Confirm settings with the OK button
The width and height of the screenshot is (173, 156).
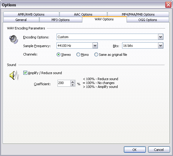[x=135, y=150]
